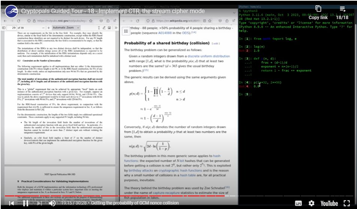Click the shield icon in NIST address bar

click(x=29, y=21)
